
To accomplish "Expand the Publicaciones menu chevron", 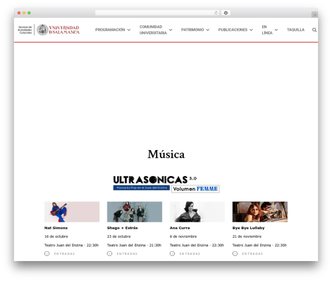I will tap(251, 30).
